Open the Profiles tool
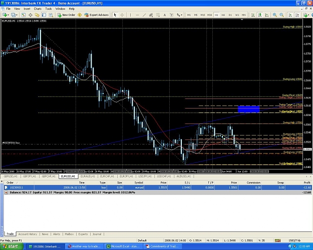This screenshot has width=313, height=250. coord(13,15)
